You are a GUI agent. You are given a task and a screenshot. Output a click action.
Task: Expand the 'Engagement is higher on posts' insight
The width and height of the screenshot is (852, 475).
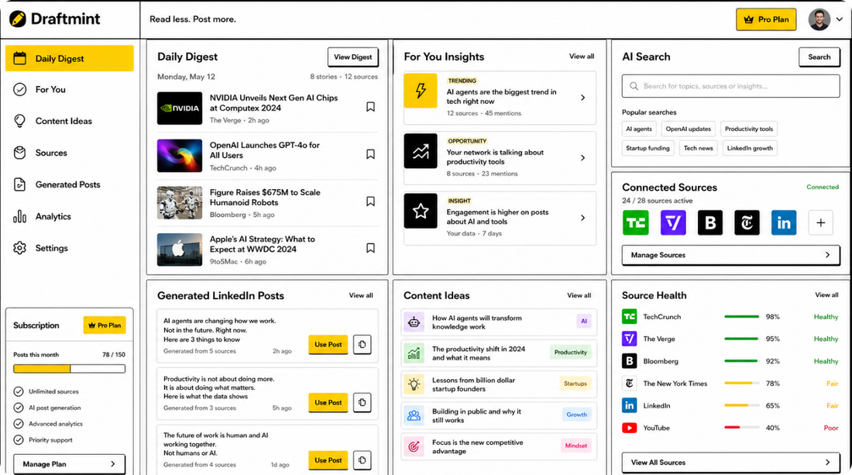coord(583,218)
